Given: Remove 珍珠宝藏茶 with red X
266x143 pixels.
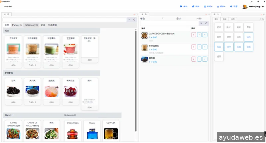Looking at the screenshot, I should click(x=194, y=47).
